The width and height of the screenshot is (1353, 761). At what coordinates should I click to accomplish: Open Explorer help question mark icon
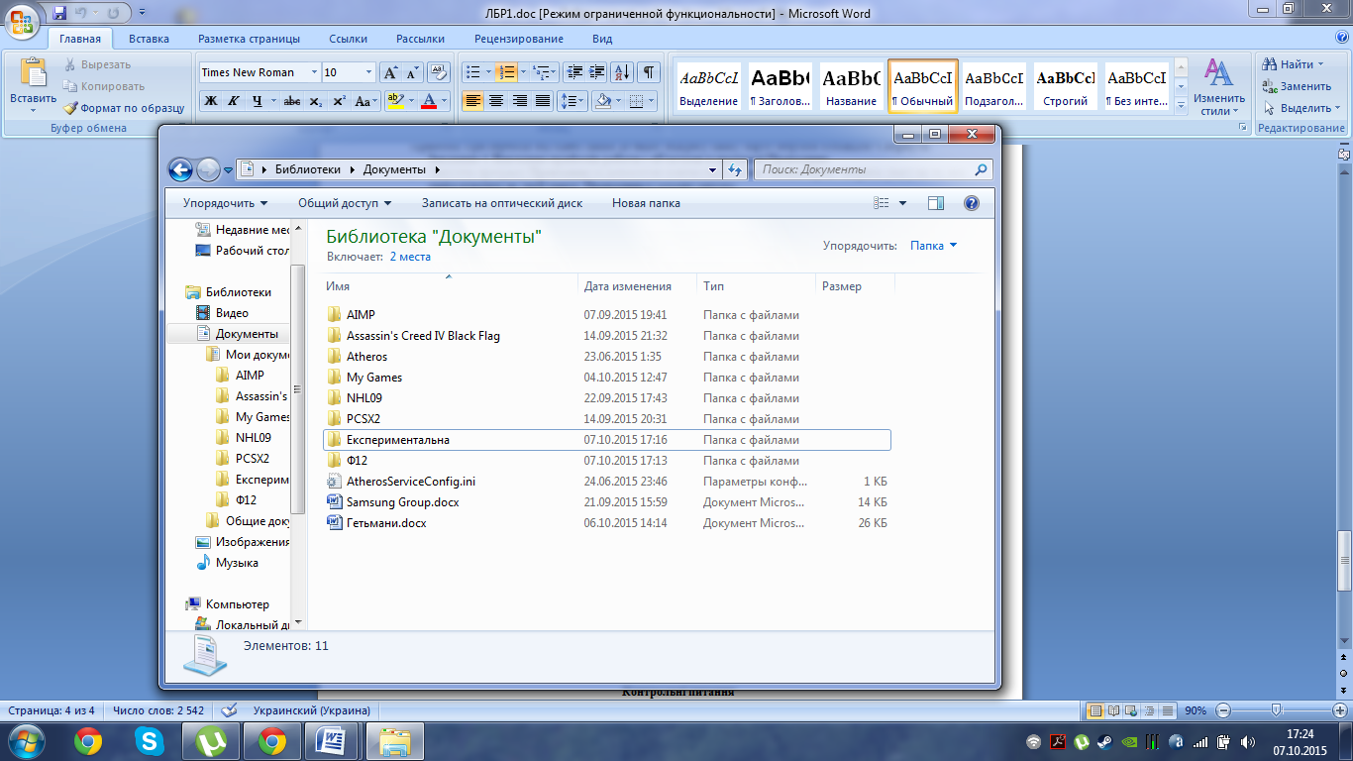971,203
